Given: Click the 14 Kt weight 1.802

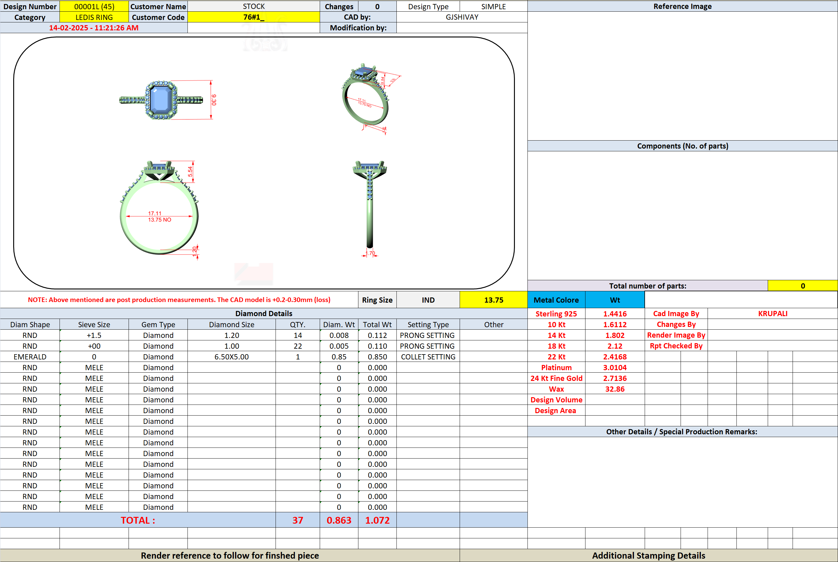Looking at the screenshot, I should click(615, 335).
